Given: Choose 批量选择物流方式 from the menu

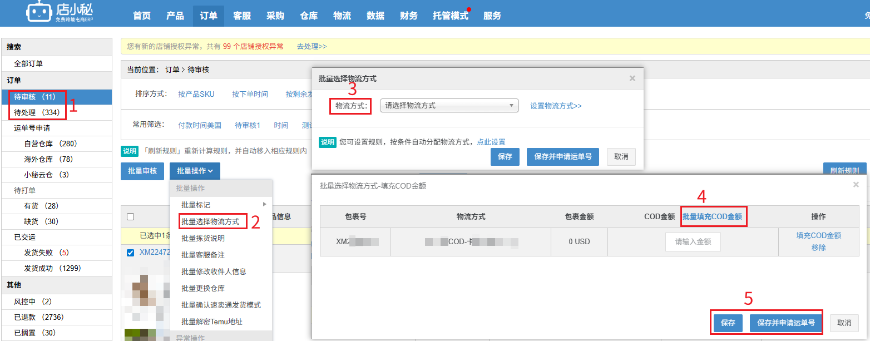Looking at the screenshot, I should [210, 221].
